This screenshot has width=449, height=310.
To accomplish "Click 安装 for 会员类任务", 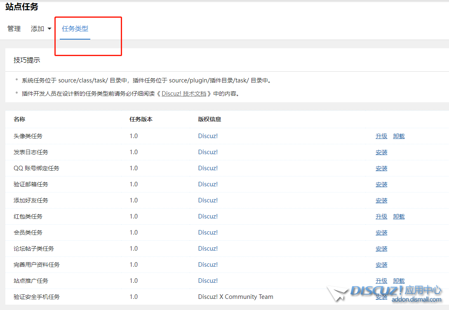I will [x=381, y=232].
